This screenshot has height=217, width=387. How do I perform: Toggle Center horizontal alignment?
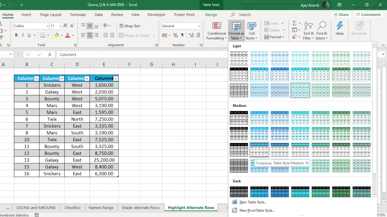tap(90, 35)
